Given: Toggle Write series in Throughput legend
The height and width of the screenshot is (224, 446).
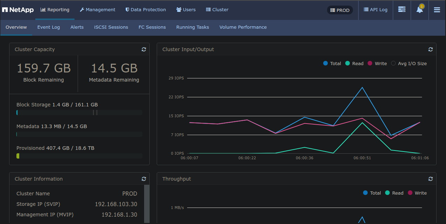Looking at the screenshot, I should coord(417,193).
